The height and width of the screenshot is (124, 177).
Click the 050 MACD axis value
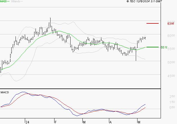[x=172, y=107]
